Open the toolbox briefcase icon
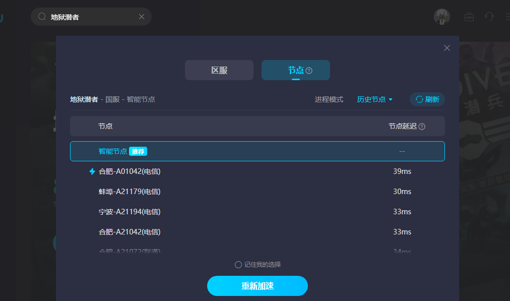The image size is (510, 301). (469, 17)
